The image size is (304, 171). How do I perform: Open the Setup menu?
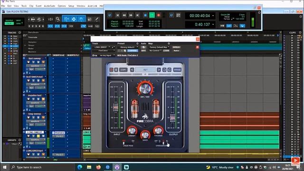coord(71,6)
